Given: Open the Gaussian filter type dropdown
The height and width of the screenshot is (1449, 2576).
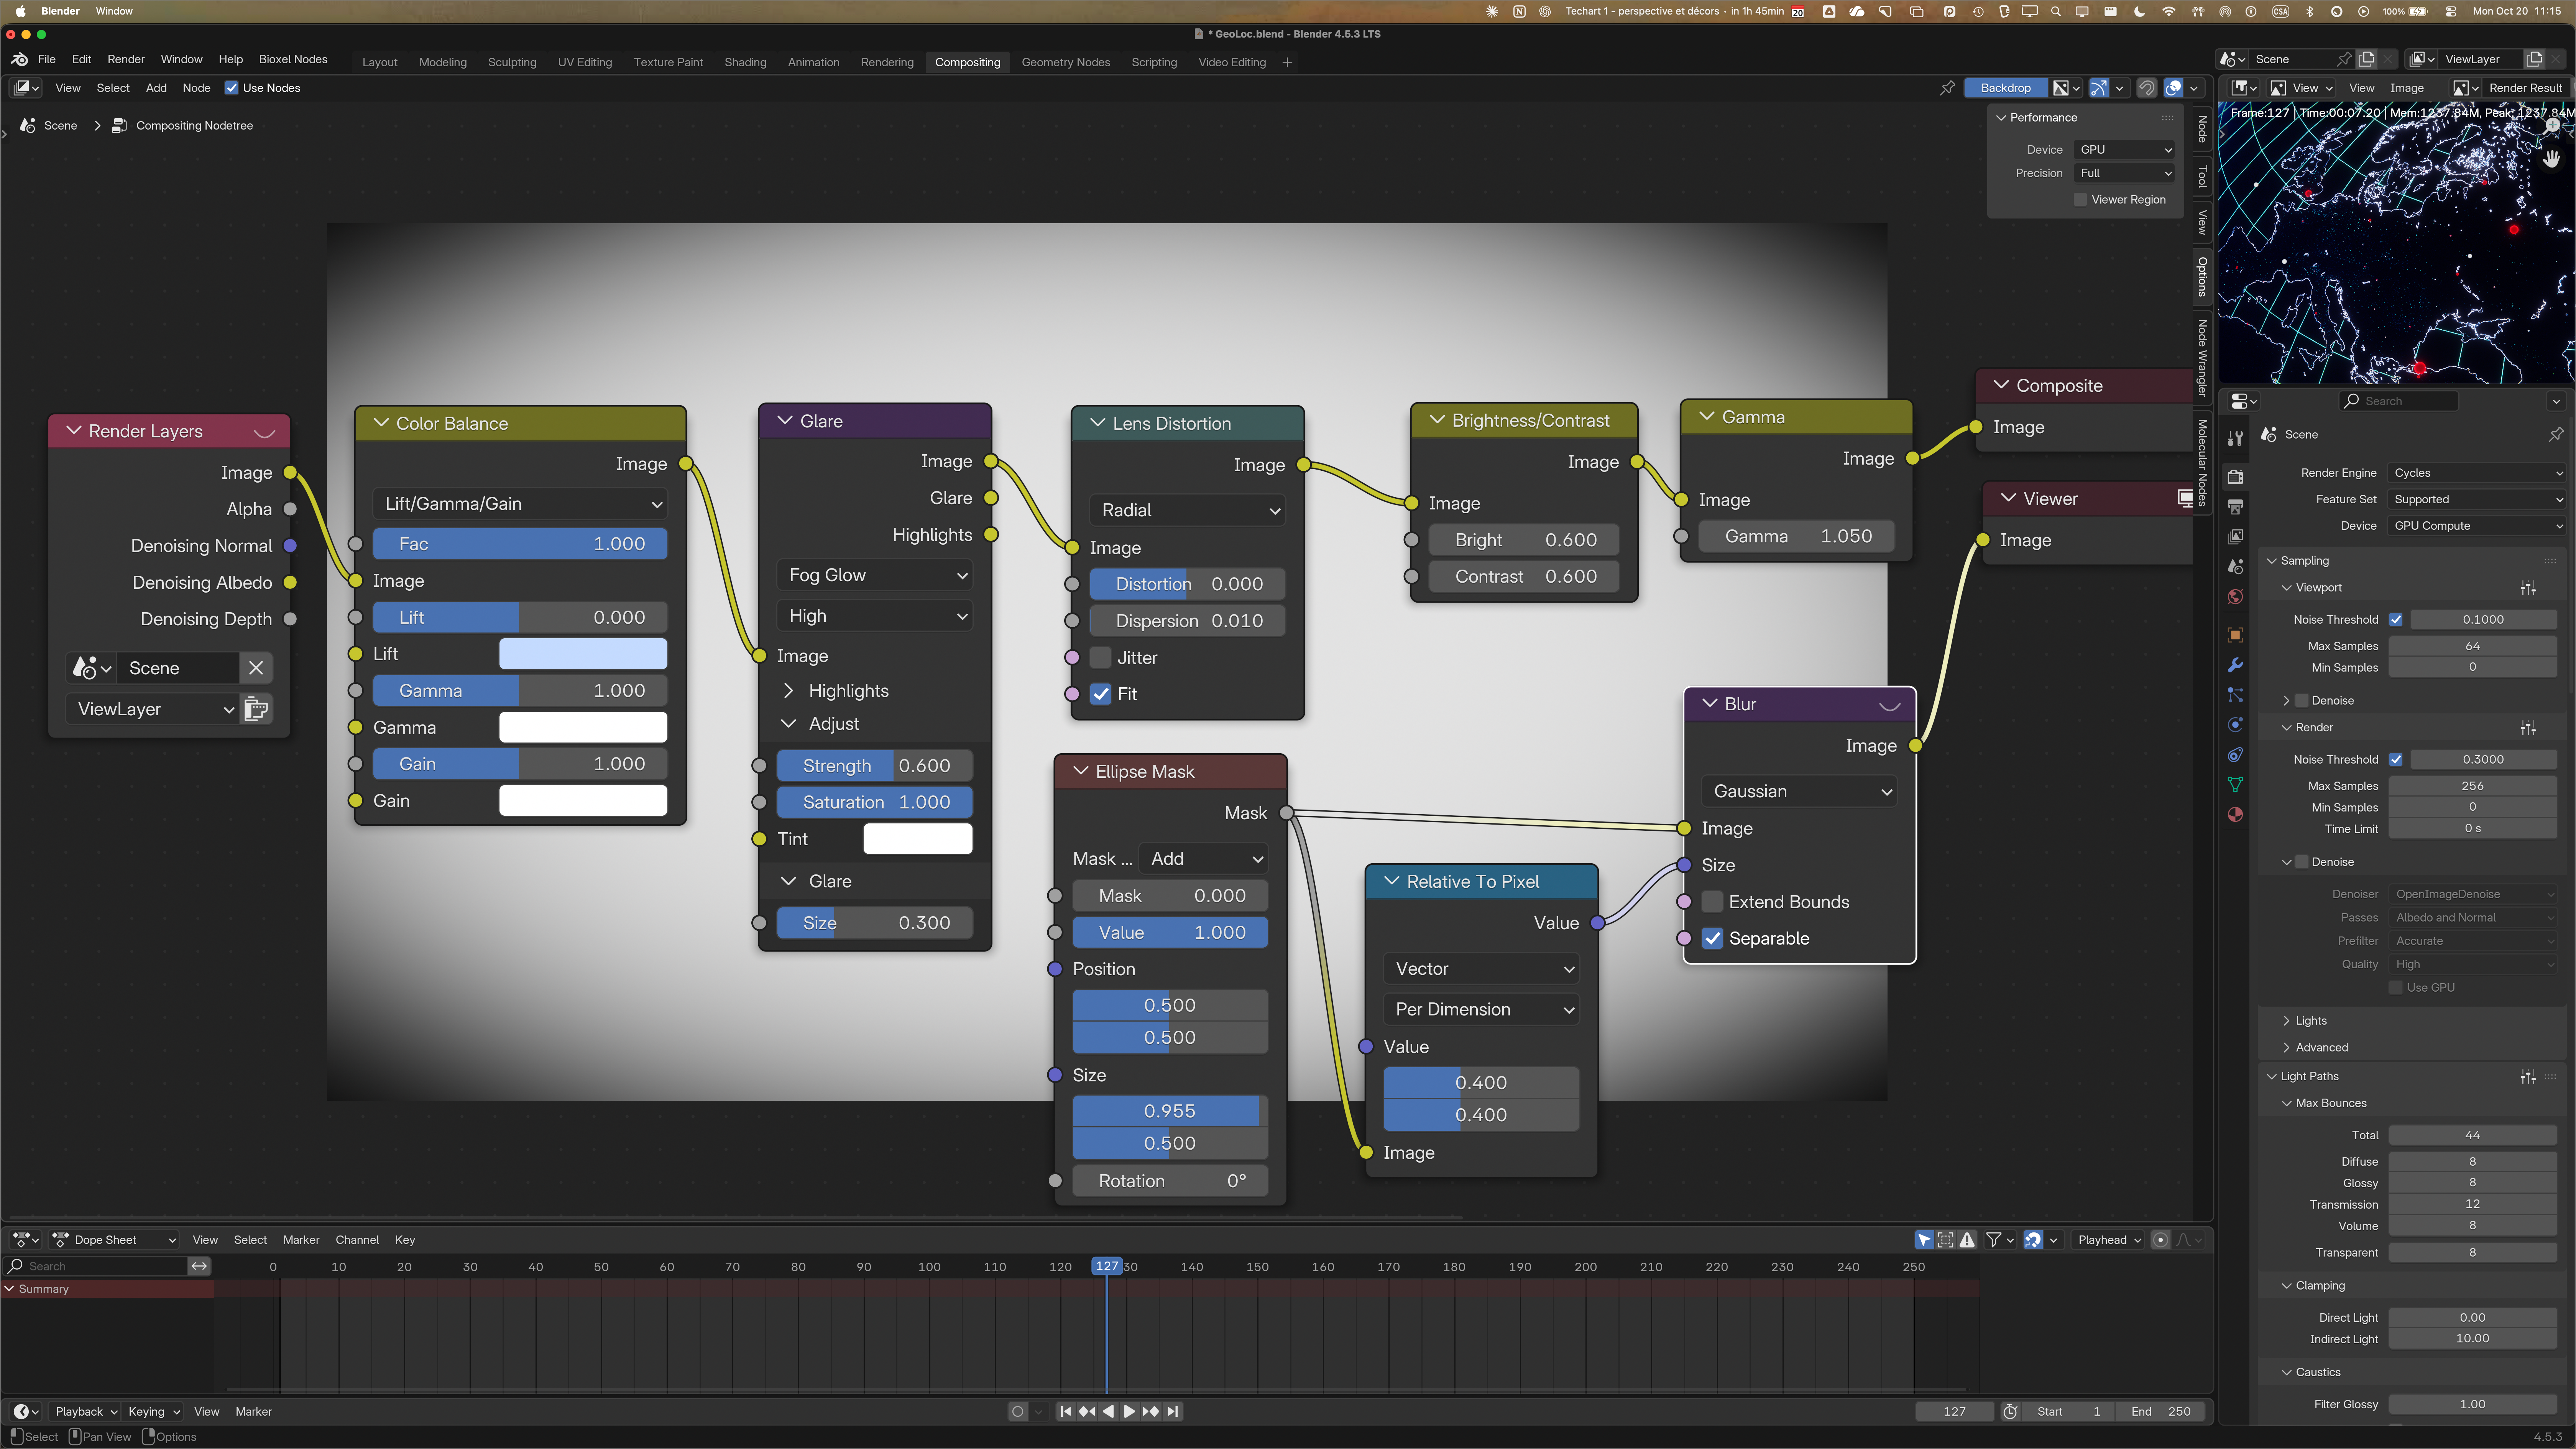Looking at the screenshot, I should click(x=1800, y=792).
